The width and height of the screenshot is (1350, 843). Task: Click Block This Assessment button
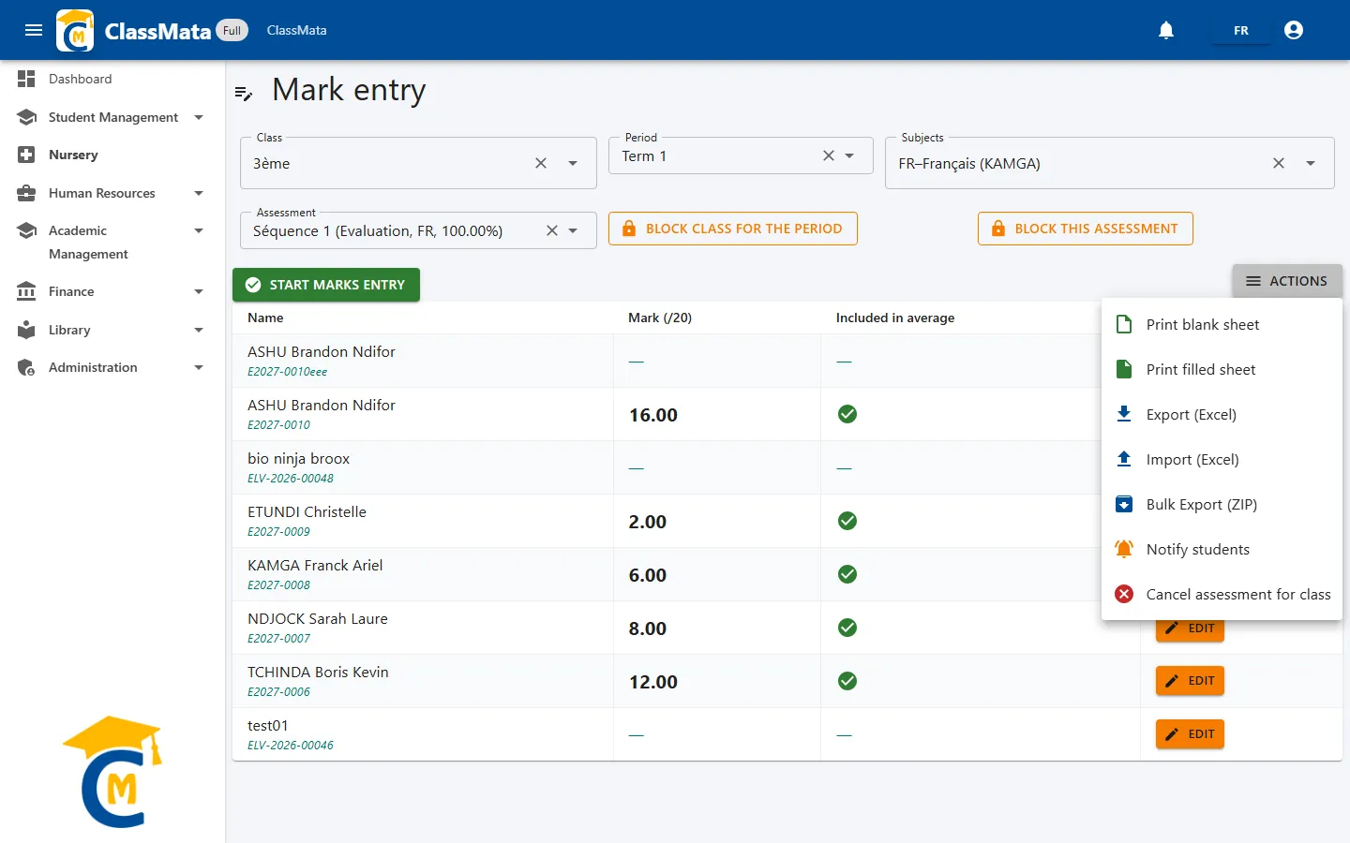[x=1086, y=229]
